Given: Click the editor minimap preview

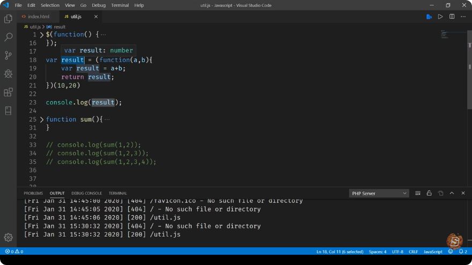Looking at the screenshot, I should coord(445,34).
